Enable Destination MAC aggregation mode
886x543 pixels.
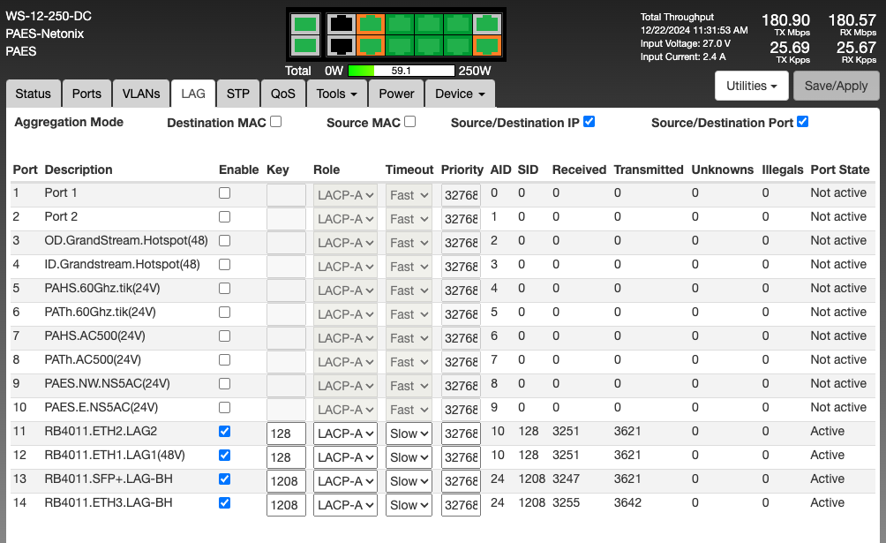click(x=276, y=122)
